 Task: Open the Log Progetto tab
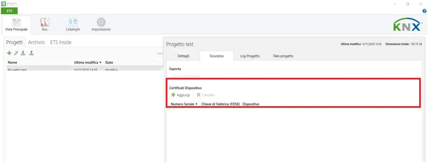pos(250,56)
